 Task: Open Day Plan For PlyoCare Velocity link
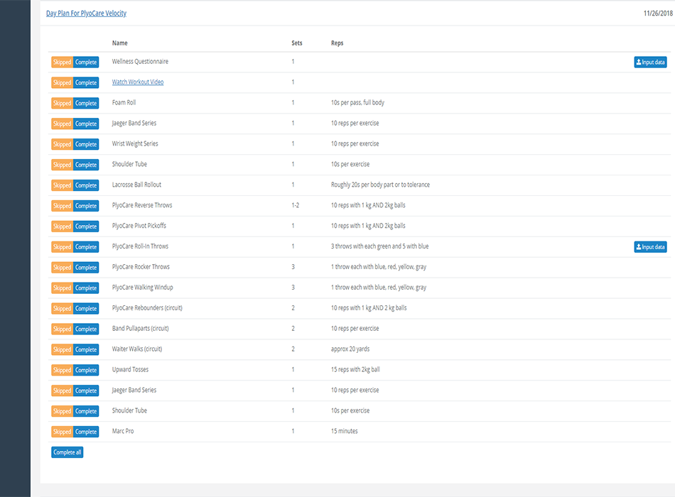coord(86,13)
